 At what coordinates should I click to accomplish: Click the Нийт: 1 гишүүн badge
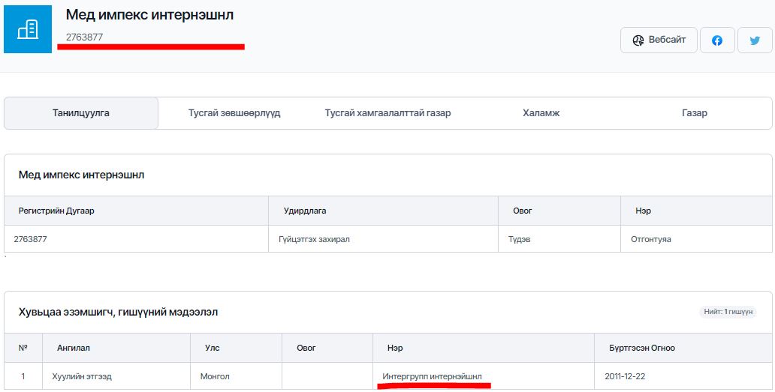(x=726, y=311)
